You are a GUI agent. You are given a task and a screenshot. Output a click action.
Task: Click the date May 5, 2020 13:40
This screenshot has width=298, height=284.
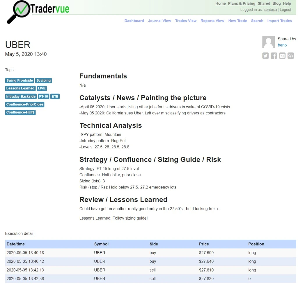(x=26, y=54)
